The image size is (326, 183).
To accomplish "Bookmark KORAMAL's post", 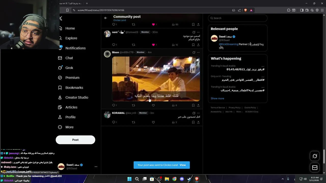I will tap(193, 122).
